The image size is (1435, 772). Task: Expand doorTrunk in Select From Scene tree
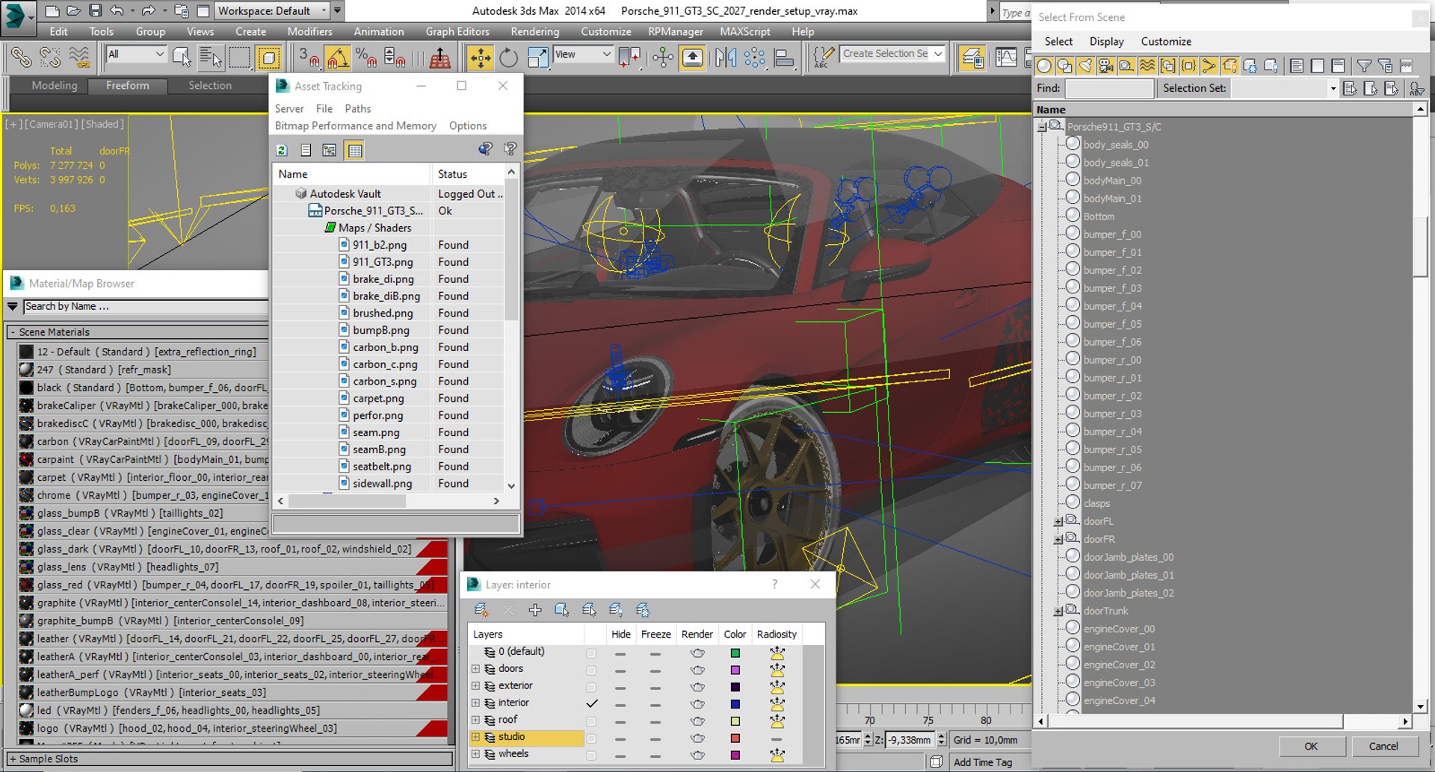(1058, 611)
